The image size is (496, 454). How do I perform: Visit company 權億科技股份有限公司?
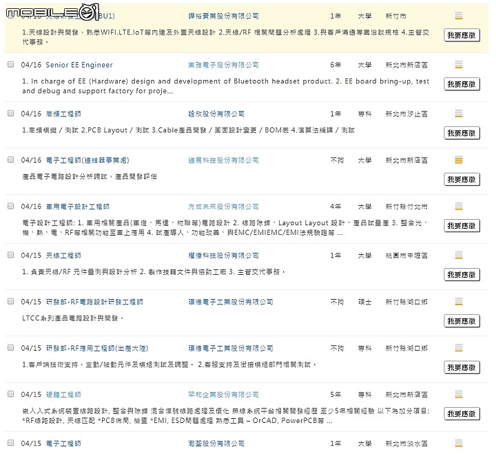(x=223, y=256)
